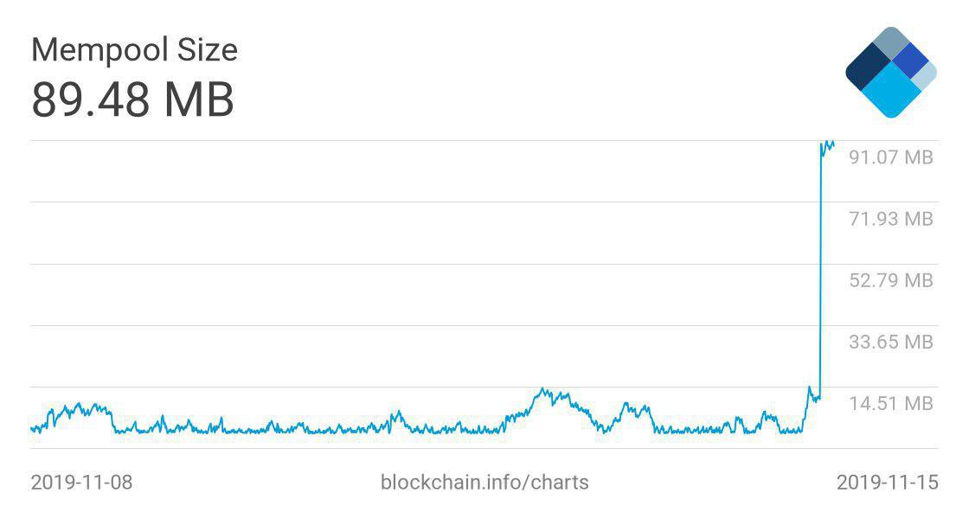The image size is (969, 519).
Task: Click the Blockchain diamond logo
Action: [891, 73]
